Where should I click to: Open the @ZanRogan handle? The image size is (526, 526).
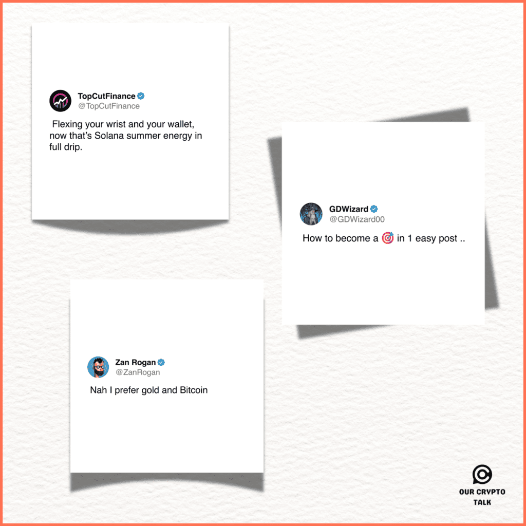tap(138, 372)
